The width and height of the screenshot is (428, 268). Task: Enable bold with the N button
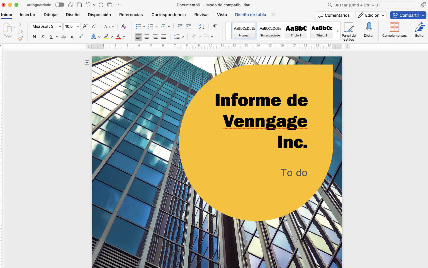pyautogui.click(x=34, y=36)
